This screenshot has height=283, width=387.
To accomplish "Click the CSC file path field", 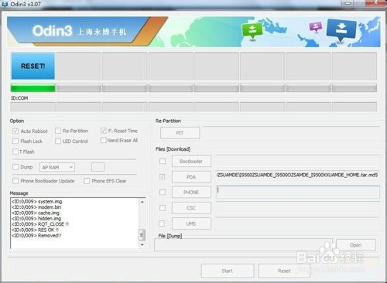I will 298,208.
